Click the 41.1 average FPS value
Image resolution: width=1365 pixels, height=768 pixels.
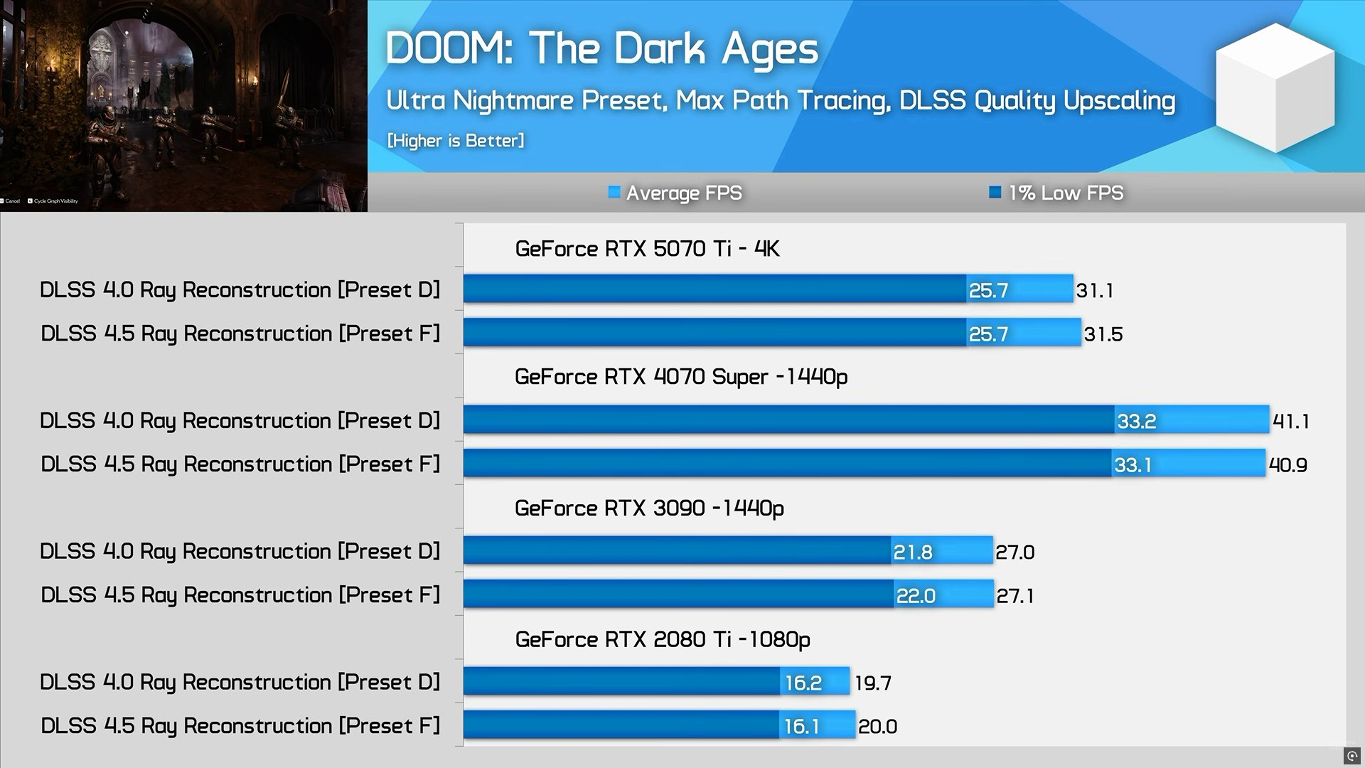pos(1291,421)
